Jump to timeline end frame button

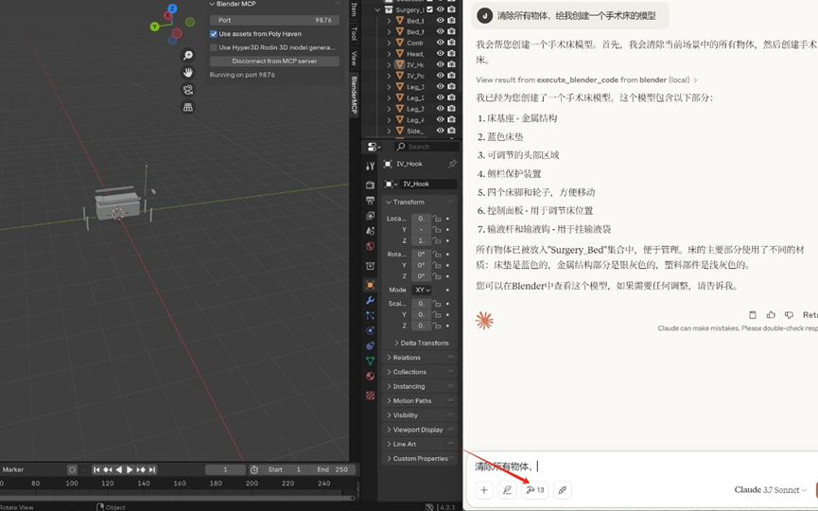152,469
